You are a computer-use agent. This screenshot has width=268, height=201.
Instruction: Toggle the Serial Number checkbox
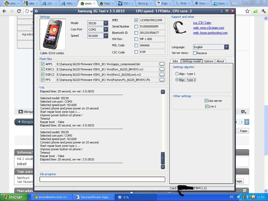click(136, 26)
